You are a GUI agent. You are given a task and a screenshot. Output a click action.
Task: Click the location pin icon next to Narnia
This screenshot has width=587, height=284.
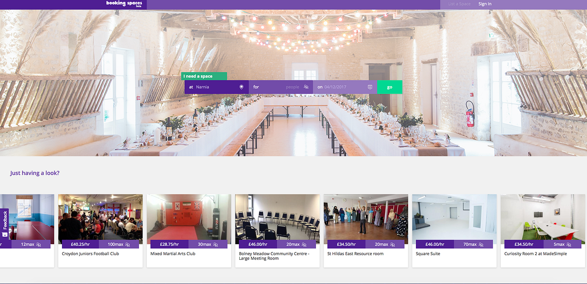(x=241, y=87)
